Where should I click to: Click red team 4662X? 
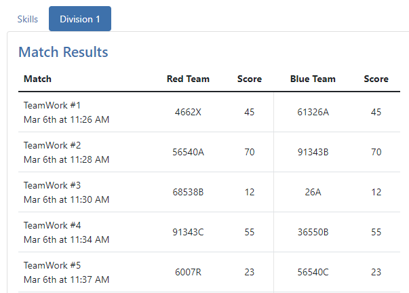[188, 112]
